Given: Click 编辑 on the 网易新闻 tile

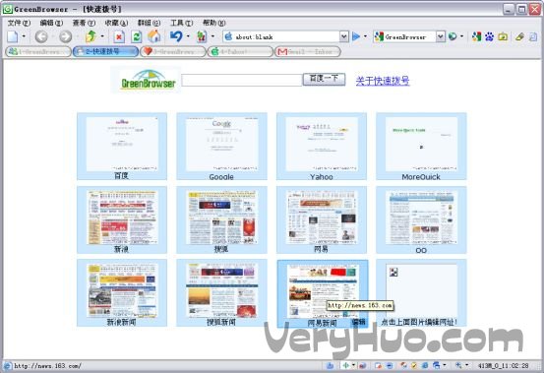Looking at the screenshot, I should pos(359,323).
